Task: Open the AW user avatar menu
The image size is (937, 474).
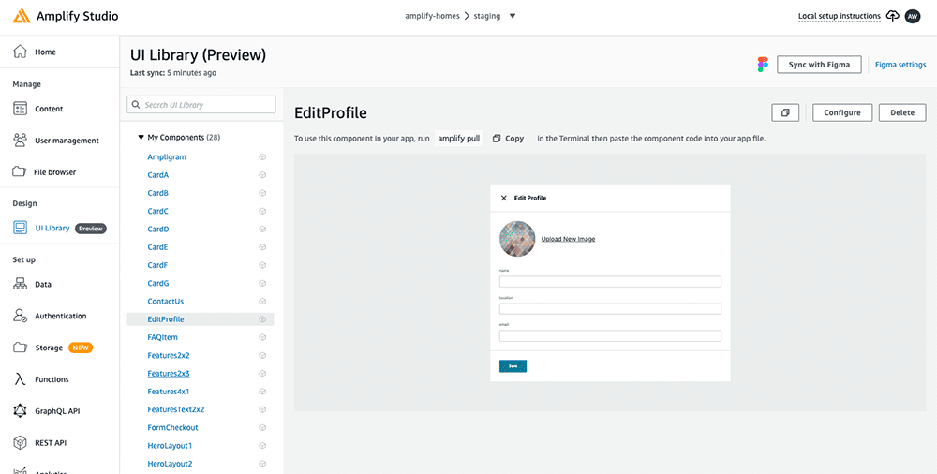Action: click(913, 16)
